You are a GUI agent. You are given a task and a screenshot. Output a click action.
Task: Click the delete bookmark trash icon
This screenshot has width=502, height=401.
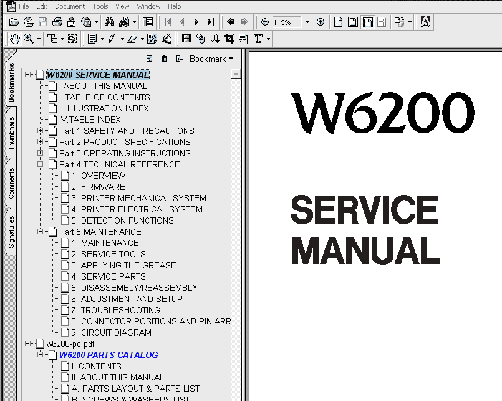(x=164, y=59)
